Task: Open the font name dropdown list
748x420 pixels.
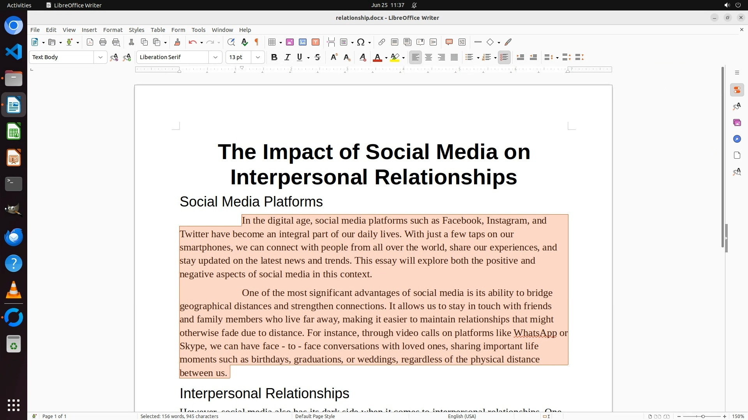Action: [x=215, y=57]
